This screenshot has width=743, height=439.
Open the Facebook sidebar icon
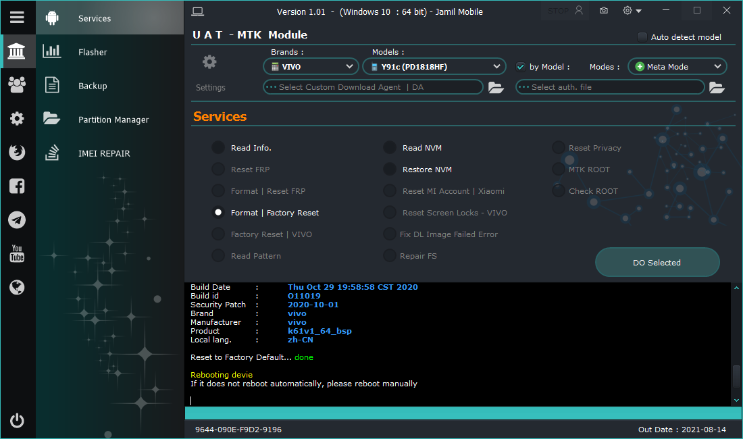pos(17,186)
